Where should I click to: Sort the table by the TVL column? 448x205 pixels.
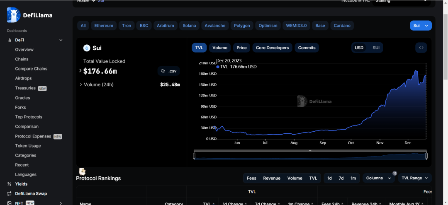(209, 204)
